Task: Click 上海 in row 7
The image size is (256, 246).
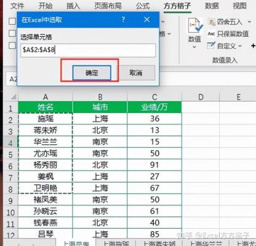Action: pyautogui.click(x=100, y=177)
